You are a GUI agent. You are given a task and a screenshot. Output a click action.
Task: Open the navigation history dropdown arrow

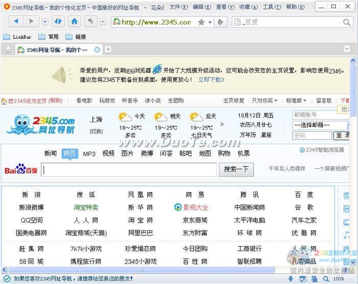[x=45, y=22]
